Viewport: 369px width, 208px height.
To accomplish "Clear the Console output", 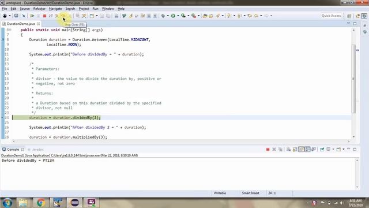I will point(288,149).
